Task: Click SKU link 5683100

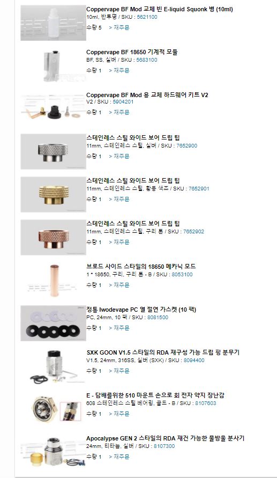Action: (147, 60)
